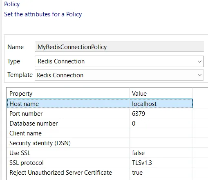Select the SSL protocol property row
Viewport: 208px width, 180px height.
[100, 162]
